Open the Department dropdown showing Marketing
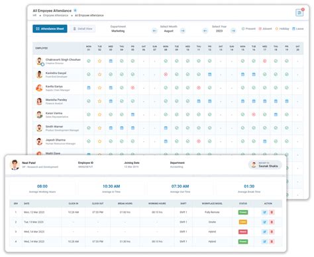Image resolution: width=314 pixels, height=257 pixels. [118, 29]
